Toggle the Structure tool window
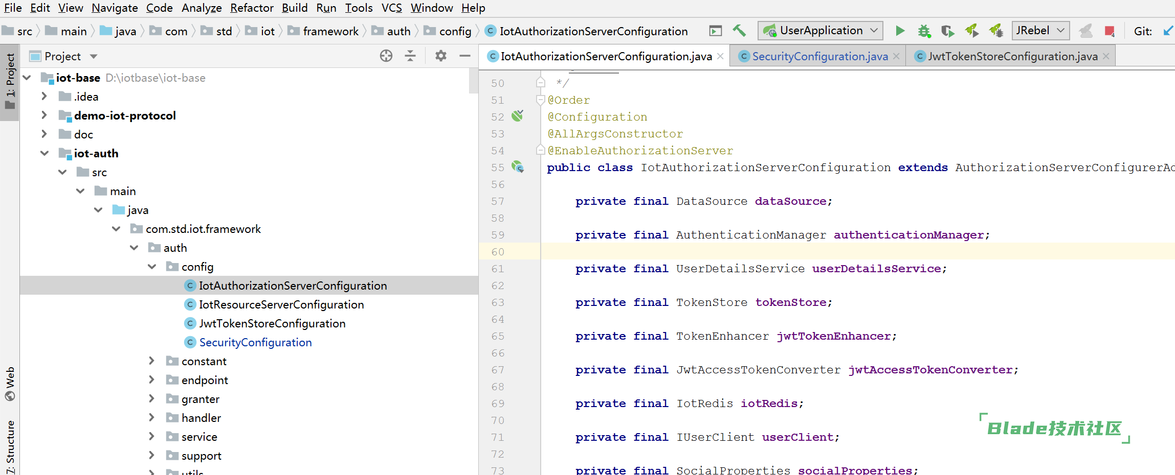 (x=10, y=447)
